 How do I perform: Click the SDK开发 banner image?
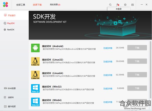[x=90, y=25]
